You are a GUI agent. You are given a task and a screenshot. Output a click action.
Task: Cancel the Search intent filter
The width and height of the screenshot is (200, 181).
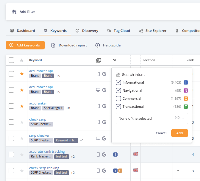[161, 133]
